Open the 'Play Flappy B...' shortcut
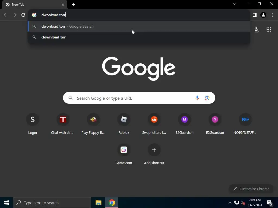Viewport: 278px width, 208px height. coord(93,124)
